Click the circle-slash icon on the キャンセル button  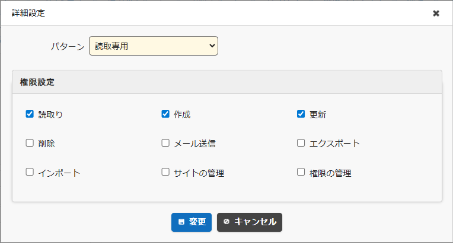tap(226, 222)
